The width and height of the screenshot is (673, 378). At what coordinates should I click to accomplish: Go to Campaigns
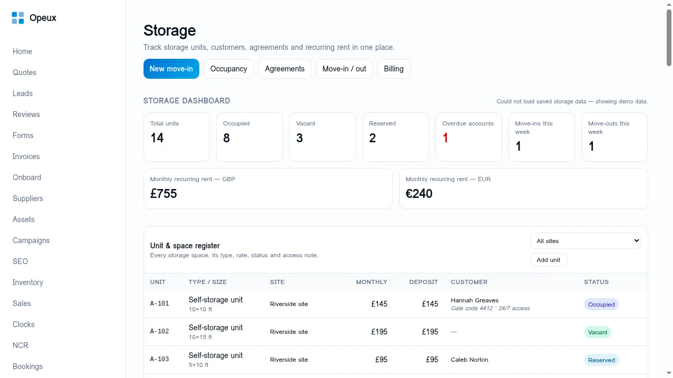point(31,240)
